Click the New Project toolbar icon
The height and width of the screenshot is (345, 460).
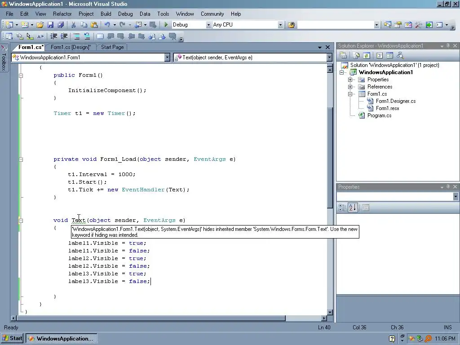coord(9,25)
